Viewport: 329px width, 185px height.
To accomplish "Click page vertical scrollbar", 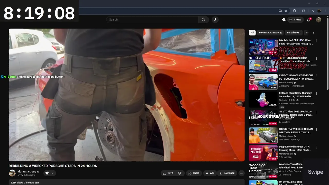I will click(x=328, y=54).
